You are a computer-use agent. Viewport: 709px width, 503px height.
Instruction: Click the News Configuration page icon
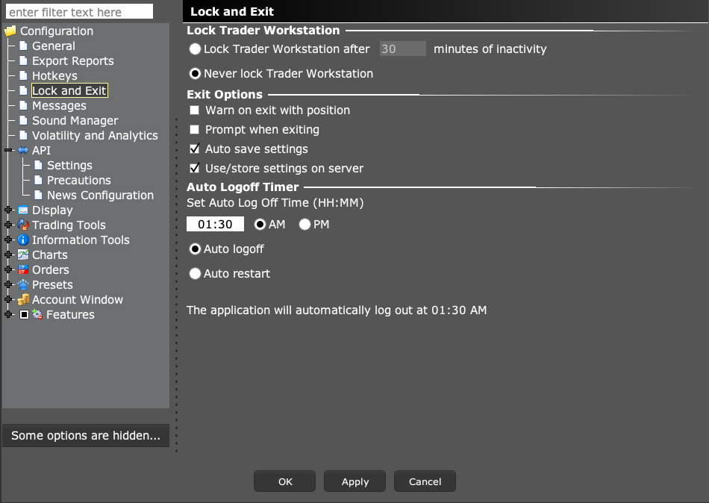(38, 195)
